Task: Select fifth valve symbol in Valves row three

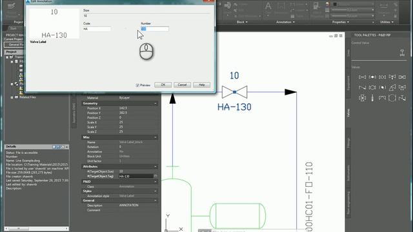Action: click(402, 98)
